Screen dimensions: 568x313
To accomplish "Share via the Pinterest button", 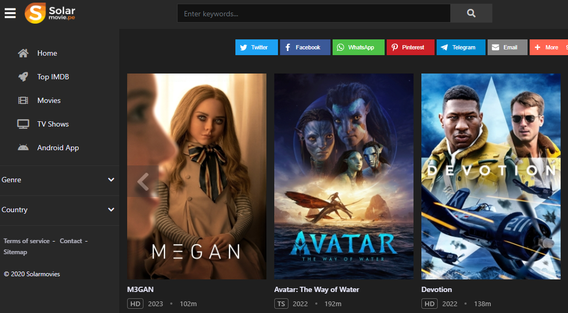I will pyautogui.click(x=410, y=47).
